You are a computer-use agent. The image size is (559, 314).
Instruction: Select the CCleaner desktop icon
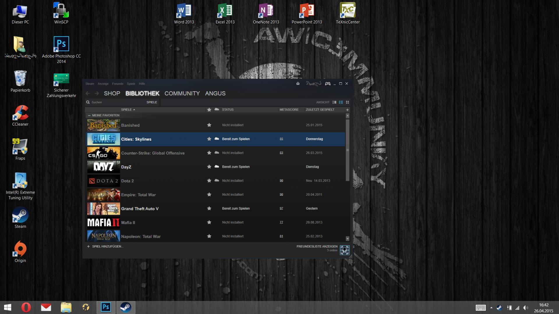(x=20, y=115)
